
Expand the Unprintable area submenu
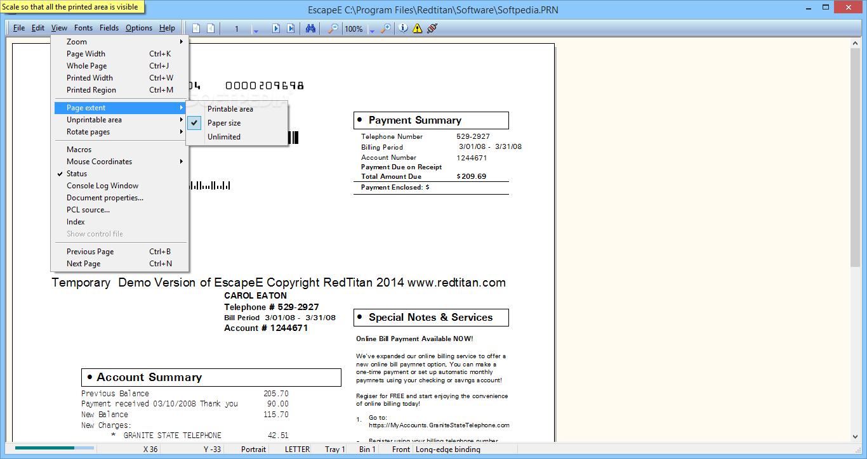121,120
